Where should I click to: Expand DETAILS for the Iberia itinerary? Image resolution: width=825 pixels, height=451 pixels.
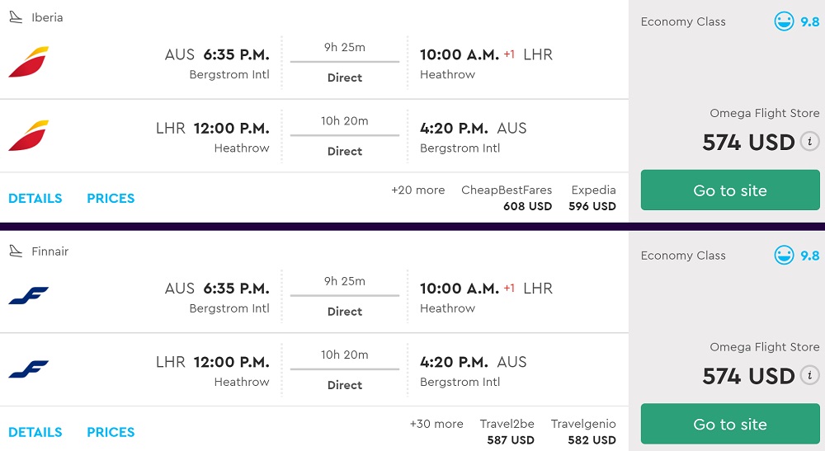[x=35, y=199]
